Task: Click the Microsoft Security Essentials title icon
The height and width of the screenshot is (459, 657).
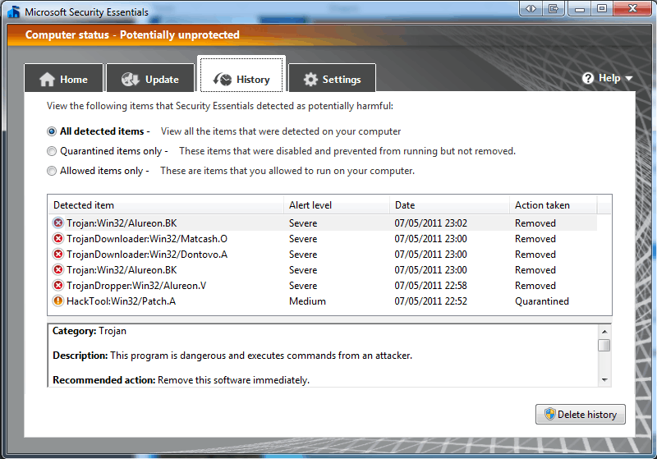Action: click(x=14, y=11)
